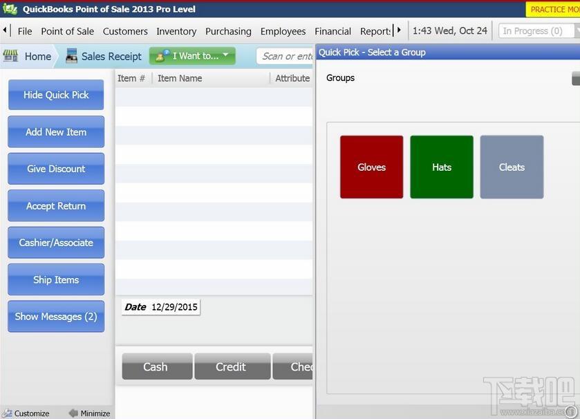Click the Show Messages (2) button
580x419 pixels.
(56, 317)
